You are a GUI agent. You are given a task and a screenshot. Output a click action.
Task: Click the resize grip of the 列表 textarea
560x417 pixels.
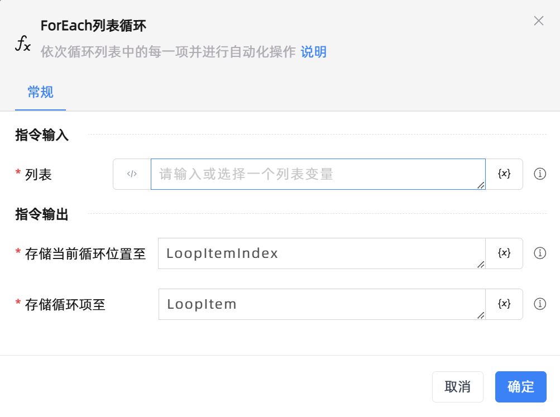[x=481, y=186]
